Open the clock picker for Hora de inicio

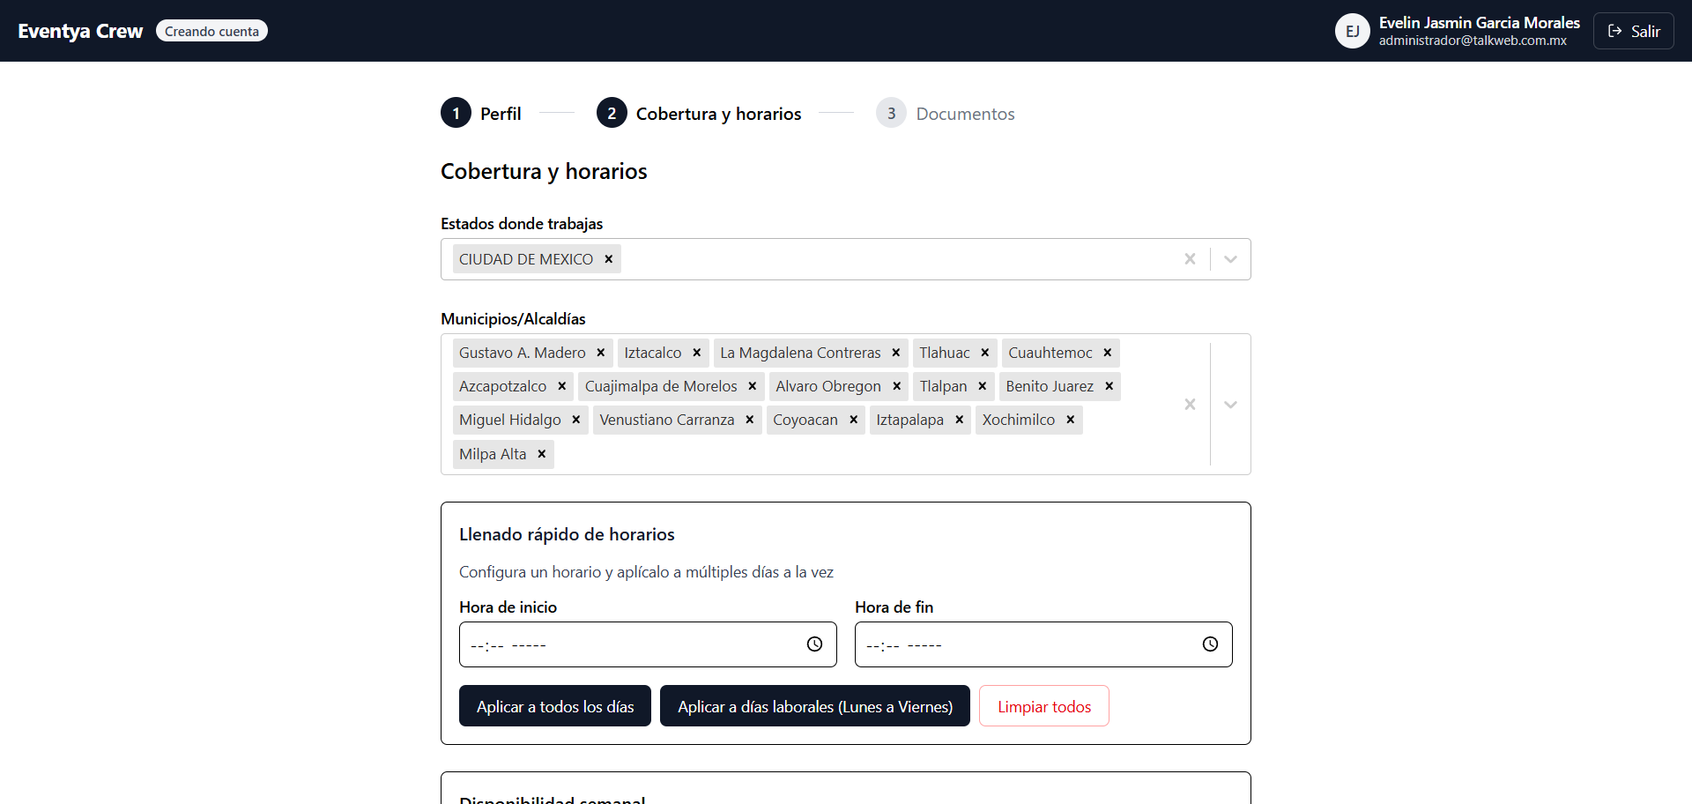[813, 644]
